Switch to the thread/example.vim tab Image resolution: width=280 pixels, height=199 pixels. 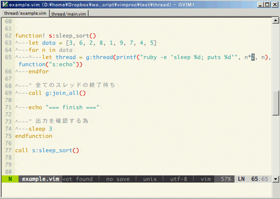pyautogui.click(x=25, y=13)
